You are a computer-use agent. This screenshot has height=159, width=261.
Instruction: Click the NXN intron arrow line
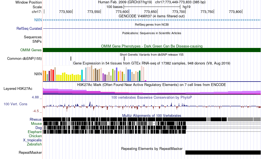point(152,20)
